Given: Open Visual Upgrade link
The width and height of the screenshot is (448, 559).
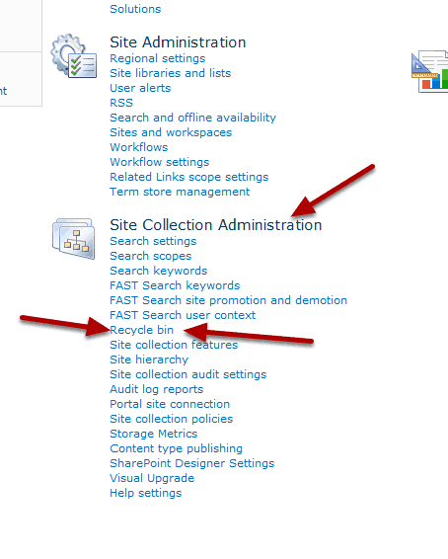Looking at the screenshot, I should click(x=152, y=478).
